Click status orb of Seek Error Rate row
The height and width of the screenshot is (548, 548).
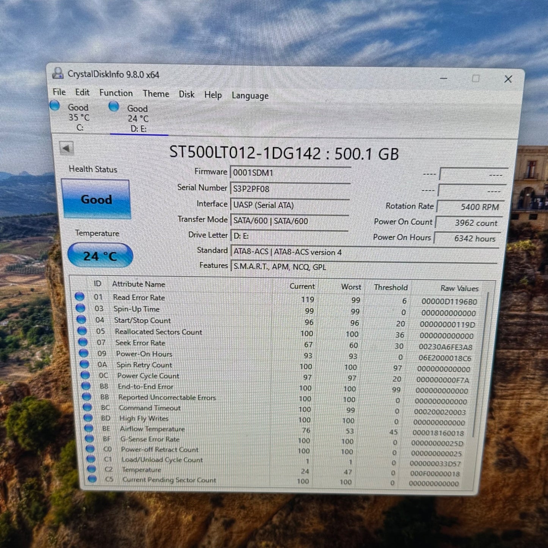point(83,342)
